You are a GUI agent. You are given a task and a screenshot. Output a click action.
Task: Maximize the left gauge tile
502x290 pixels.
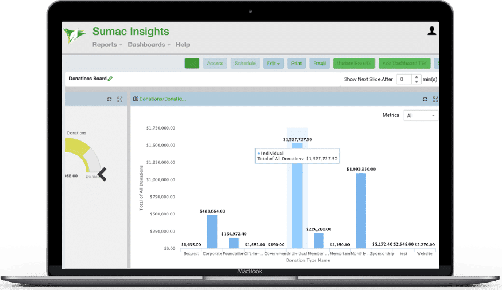[119, 99]
